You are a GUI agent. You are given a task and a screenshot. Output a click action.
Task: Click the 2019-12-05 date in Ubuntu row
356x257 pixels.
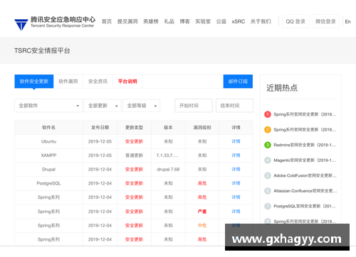(x=100, y=141)
